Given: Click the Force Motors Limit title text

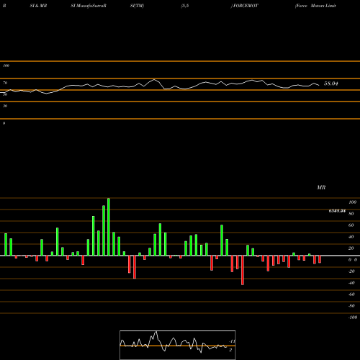Looking at the screenshot, I should pos(315,6).
